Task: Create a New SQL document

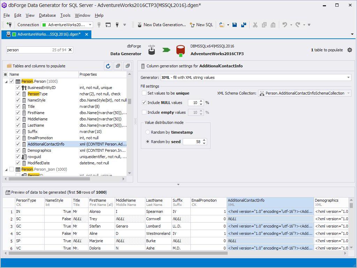Action: point(201,25)
